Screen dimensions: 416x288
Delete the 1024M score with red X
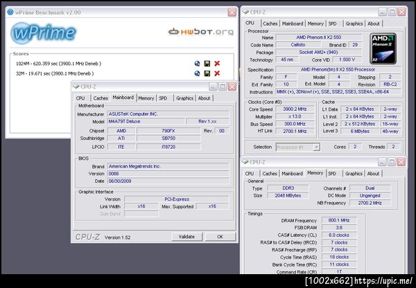coord(217,64)
